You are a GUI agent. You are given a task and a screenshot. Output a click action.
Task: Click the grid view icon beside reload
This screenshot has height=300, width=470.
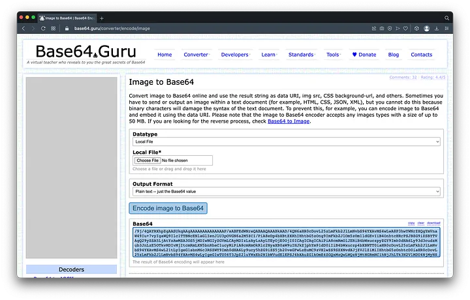point(54,29)
